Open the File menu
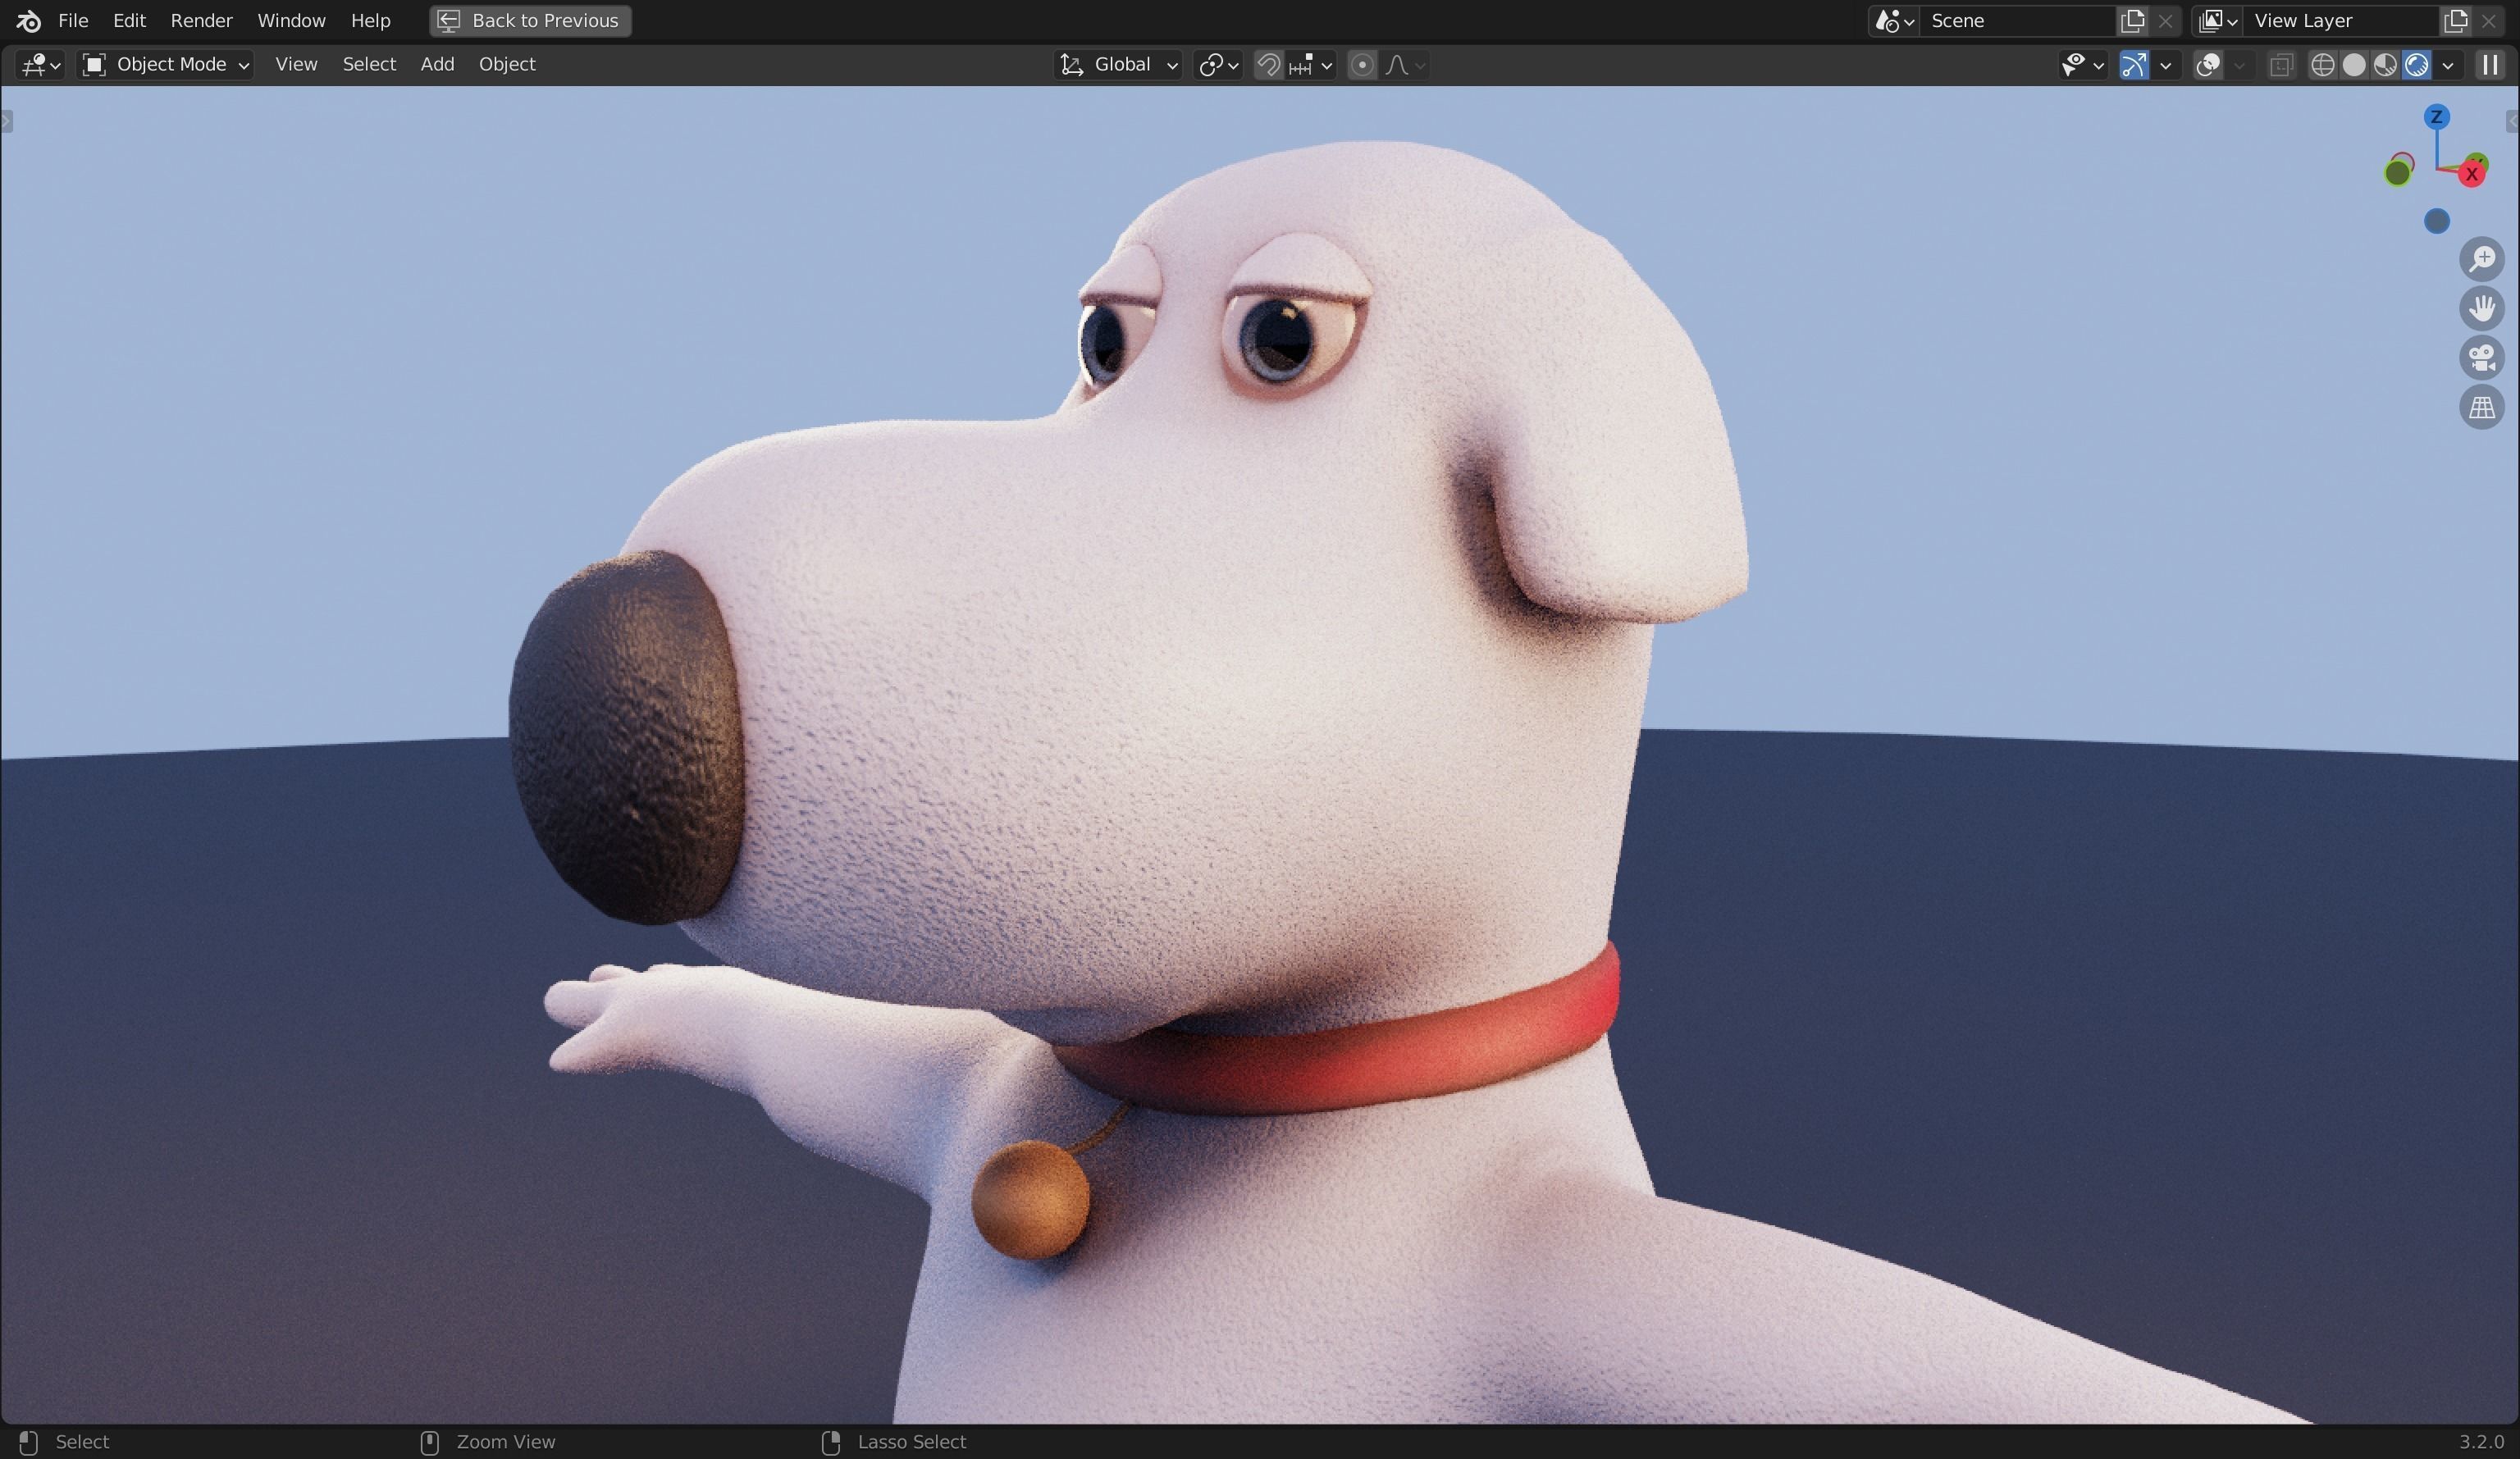2520x1459 pixels. [x=73, y=20]
